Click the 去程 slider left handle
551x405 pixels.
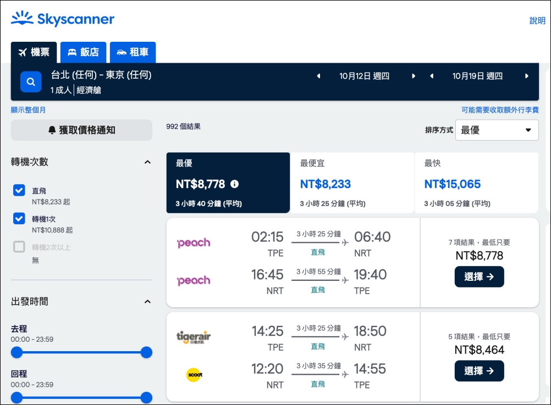coord(16,352)
